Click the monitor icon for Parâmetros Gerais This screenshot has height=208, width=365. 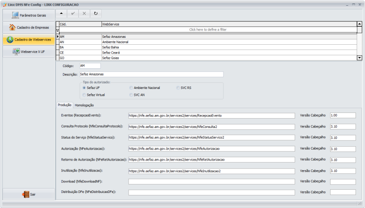tap(15, 15)
